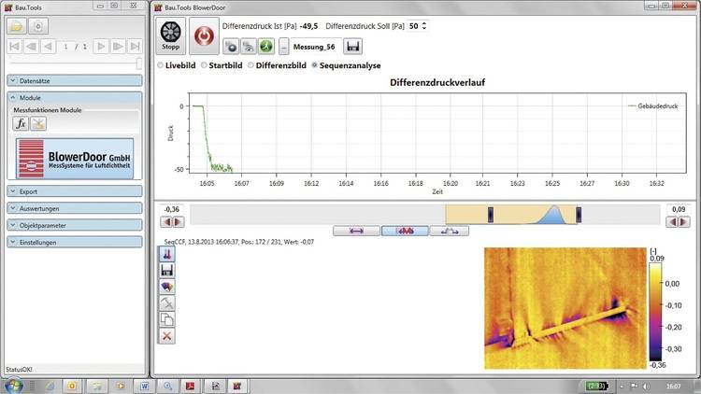Click the Windows Start button
The image size is (701, 394).
[x=12, y=385]
